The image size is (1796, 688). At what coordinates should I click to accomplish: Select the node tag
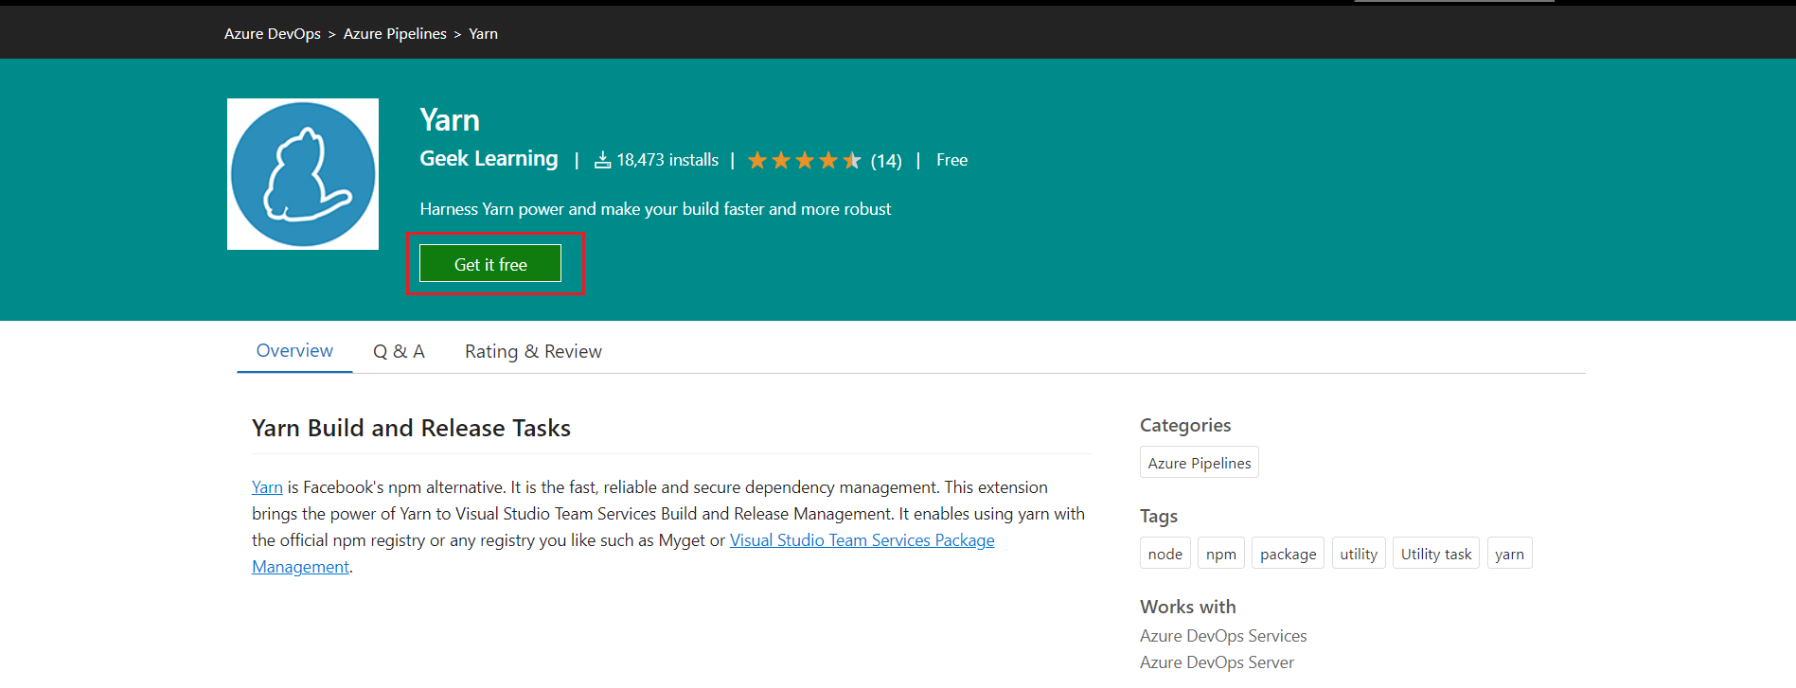click(x=1165, y=554)
